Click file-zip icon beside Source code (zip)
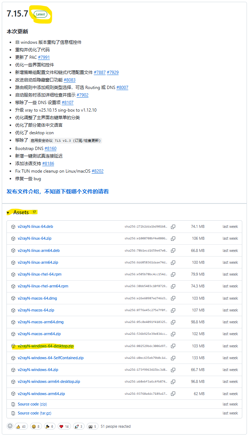Viewport: 248px width, 436px height. pyautogui.click(x=13, y=404)
